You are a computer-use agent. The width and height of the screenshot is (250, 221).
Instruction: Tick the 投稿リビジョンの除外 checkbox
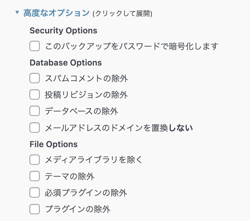35,94
